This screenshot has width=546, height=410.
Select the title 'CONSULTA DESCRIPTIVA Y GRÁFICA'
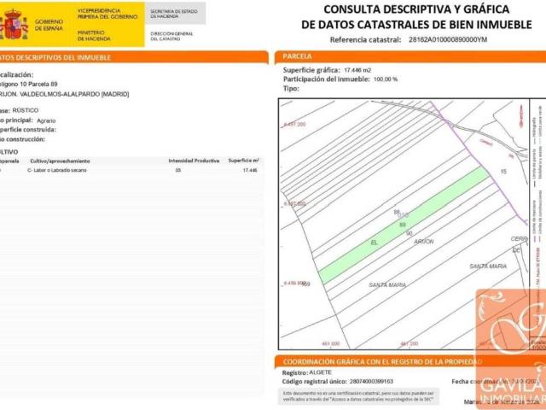(x=416, y=9)
